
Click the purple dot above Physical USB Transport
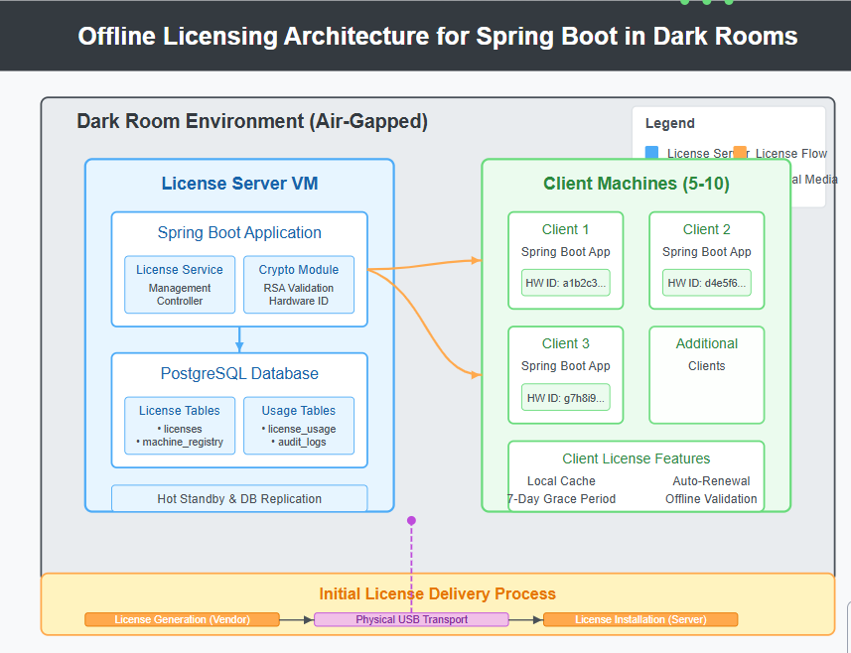[x=411, y=519]
